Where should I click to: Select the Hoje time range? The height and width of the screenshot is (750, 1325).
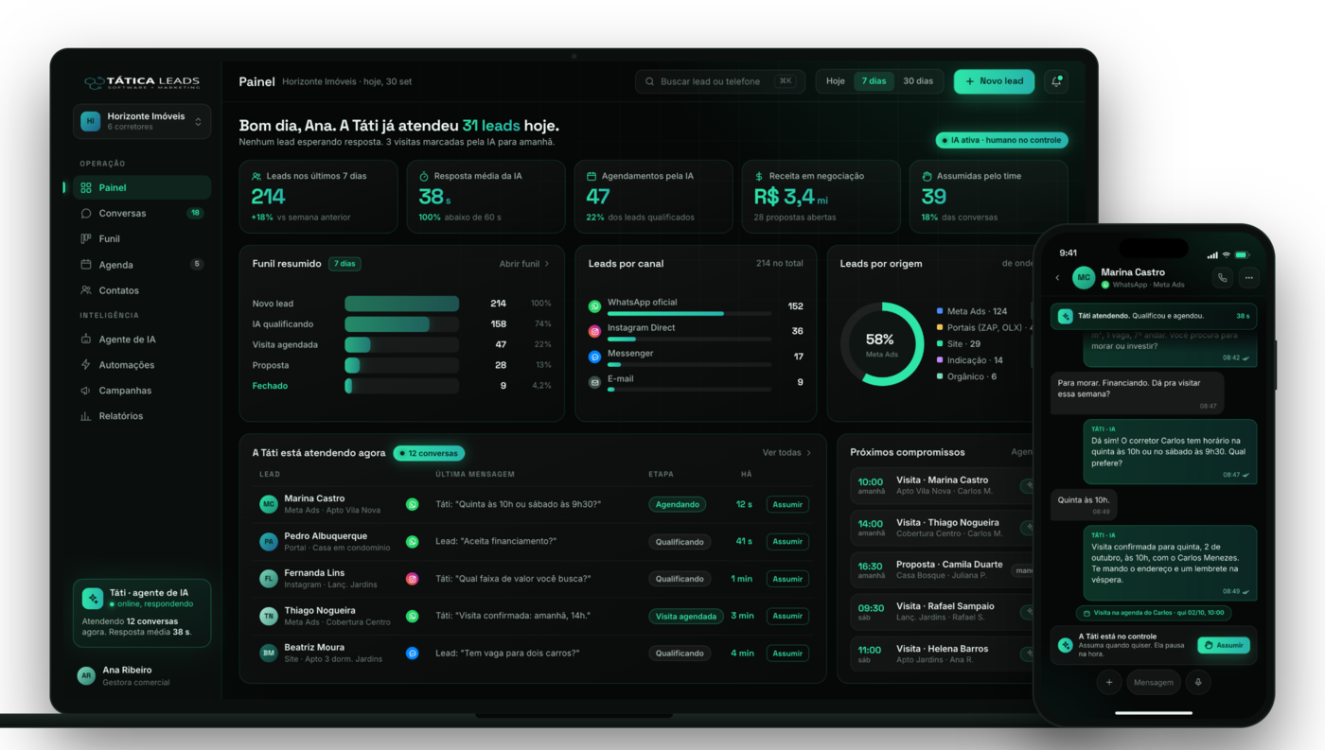pyautogui.click(x=836, y=81)
